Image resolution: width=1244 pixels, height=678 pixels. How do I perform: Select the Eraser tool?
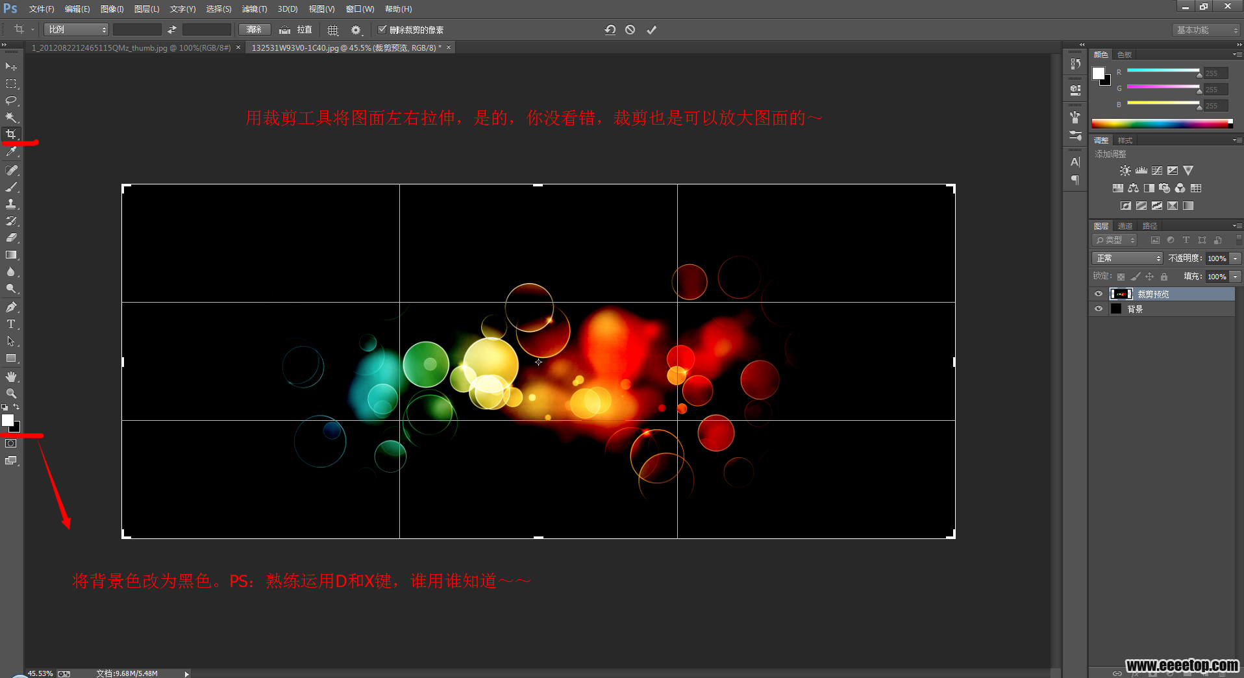11,238
